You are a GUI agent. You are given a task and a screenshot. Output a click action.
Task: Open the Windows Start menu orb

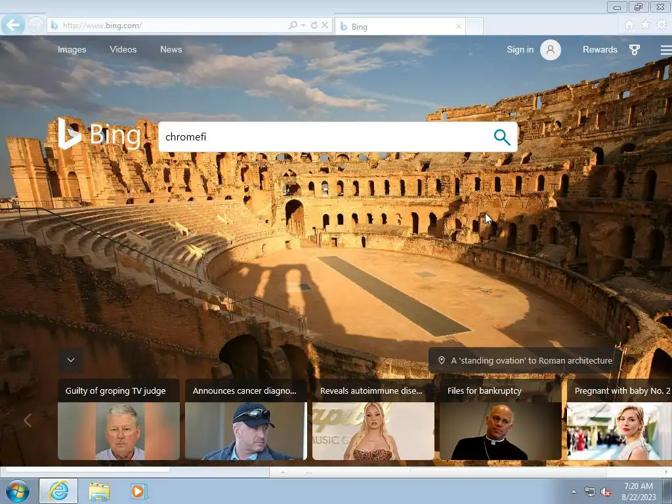point(18,491)
